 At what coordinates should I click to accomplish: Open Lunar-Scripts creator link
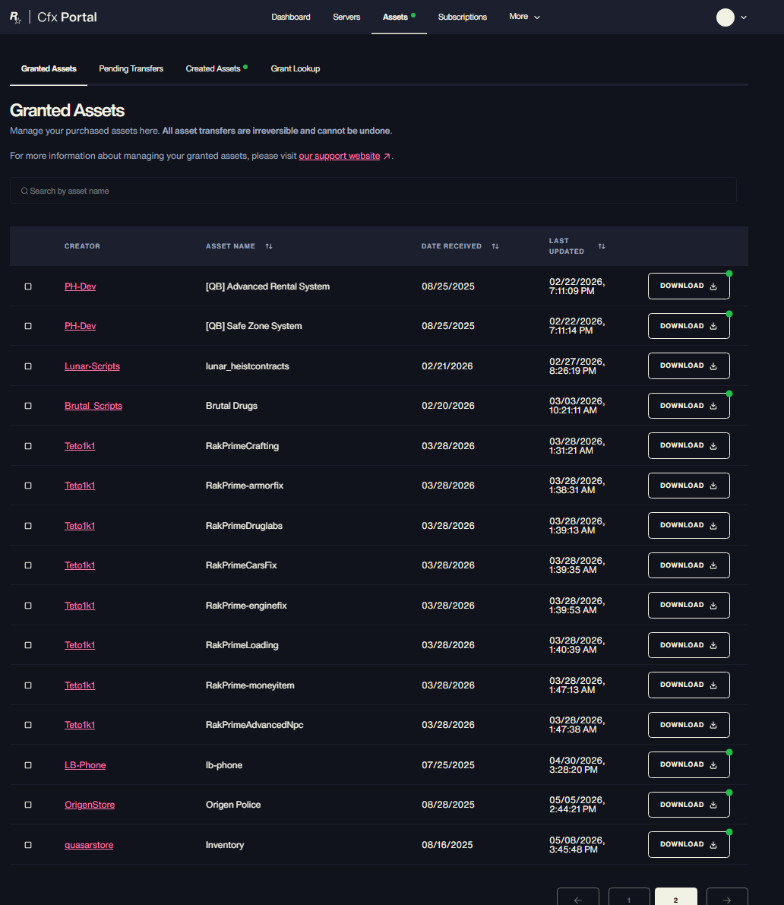pos(93,366)
